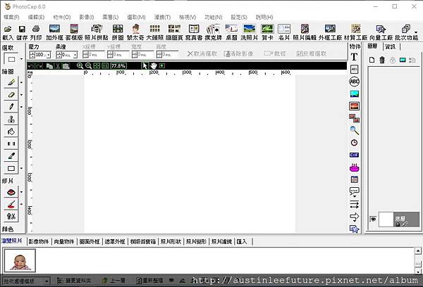Switch to the 資訊 tab
Screen dimensions: 423x287
click(x=391, y=47)
